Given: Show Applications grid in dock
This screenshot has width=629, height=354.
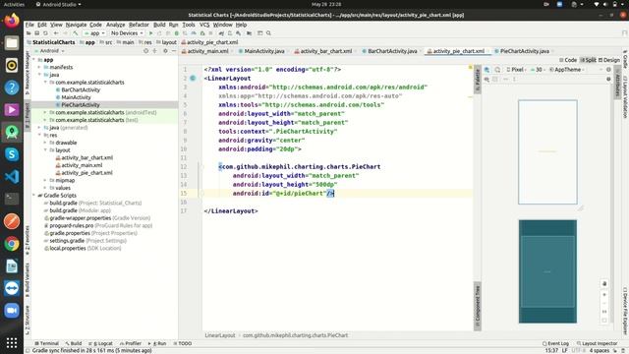Looking at the screenshot, I should click(12, 342).
